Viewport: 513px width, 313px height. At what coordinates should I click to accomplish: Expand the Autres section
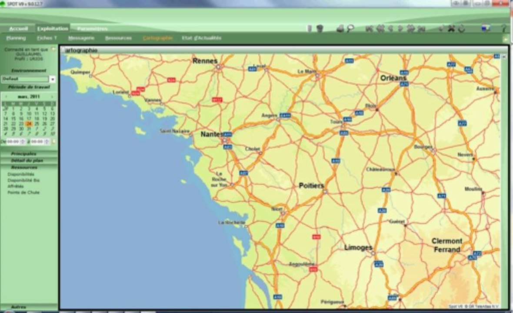(29, 307)
